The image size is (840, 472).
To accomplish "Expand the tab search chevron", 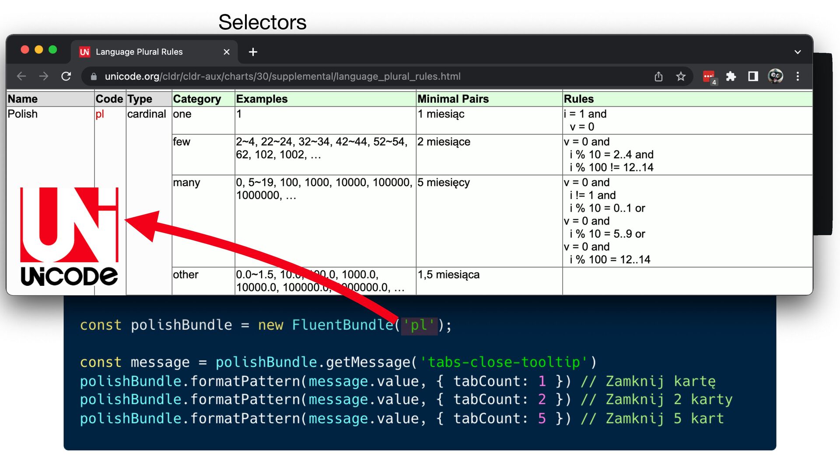I will pos(798,52).
